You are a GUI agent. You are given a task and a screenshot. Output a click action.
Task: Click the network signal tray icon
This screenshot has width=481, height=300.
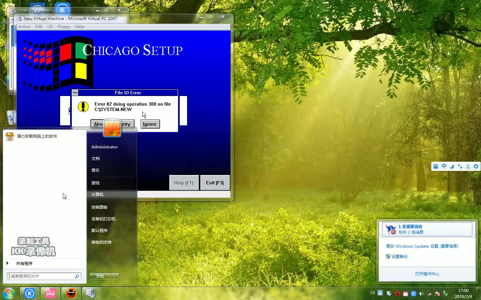429,294
